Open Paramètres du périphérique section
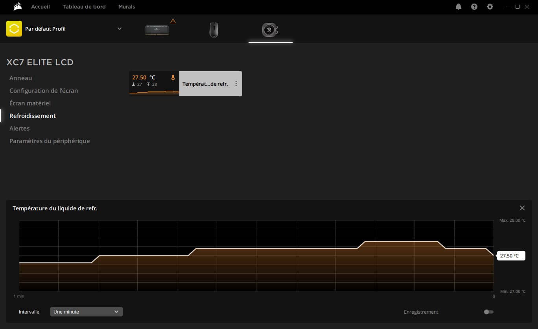538x329 pixels. (x=50, y=141)
